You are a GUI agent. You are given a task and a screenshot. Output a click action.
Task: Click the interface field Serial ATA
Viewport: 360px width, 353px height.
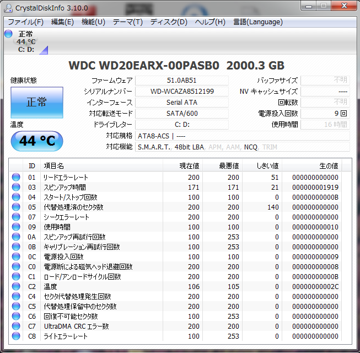coord(182,103)
